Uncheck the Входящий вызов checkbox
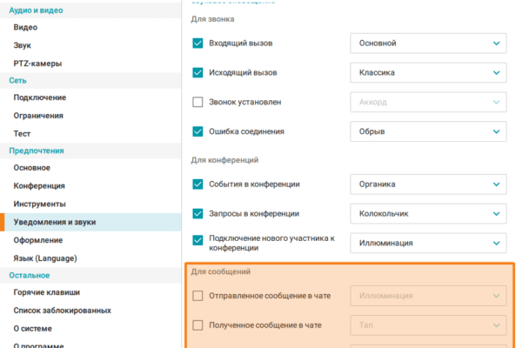 tap(197, 43)
